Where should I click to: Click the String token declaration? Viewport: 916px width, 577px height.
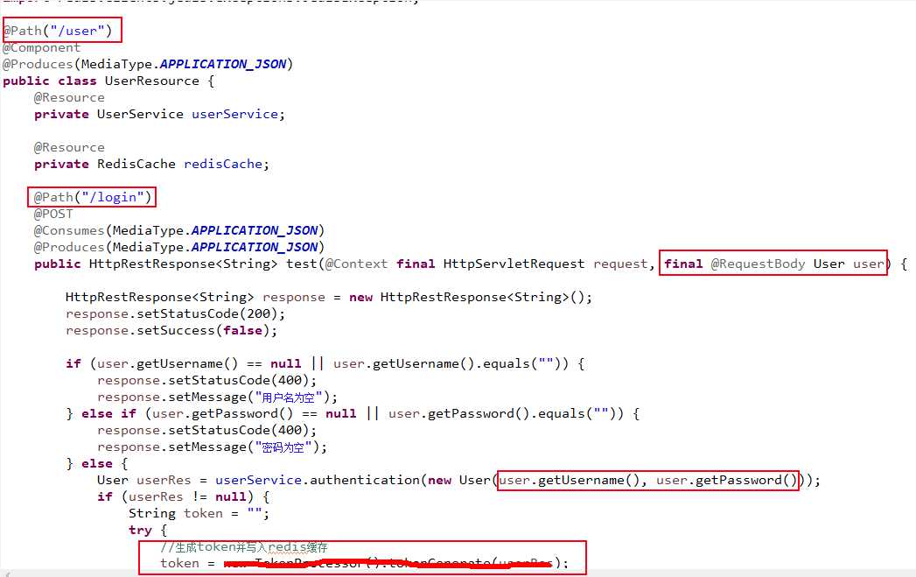(199, 513)
